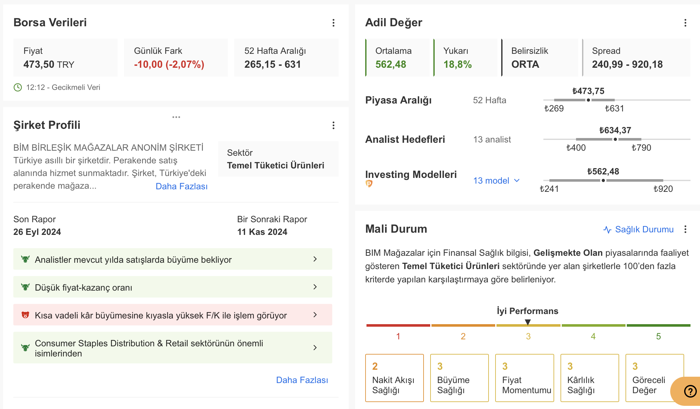Click the Piyasa Aralığı range marker dot
The height and width of the screenshot is (409, 700).
[x=588, y=100]
